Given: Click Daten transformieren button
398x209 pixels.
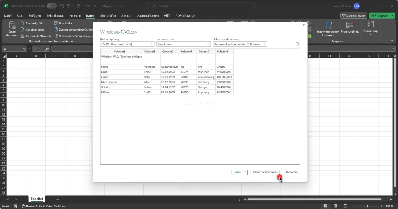Looking at the screenshot, I should point(265,172).
